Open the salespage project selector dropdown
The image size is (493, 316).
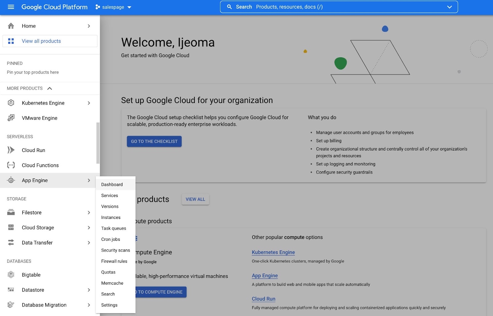coord(113,7)
